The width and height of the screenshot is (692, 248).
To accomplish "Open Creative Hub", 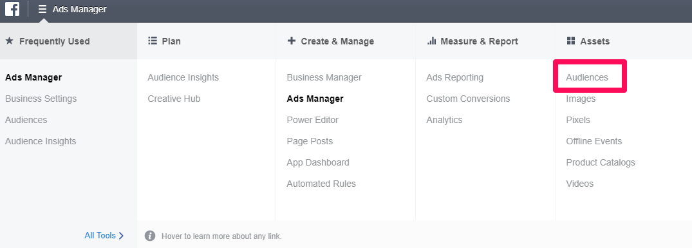I will [x=174, y=99].
